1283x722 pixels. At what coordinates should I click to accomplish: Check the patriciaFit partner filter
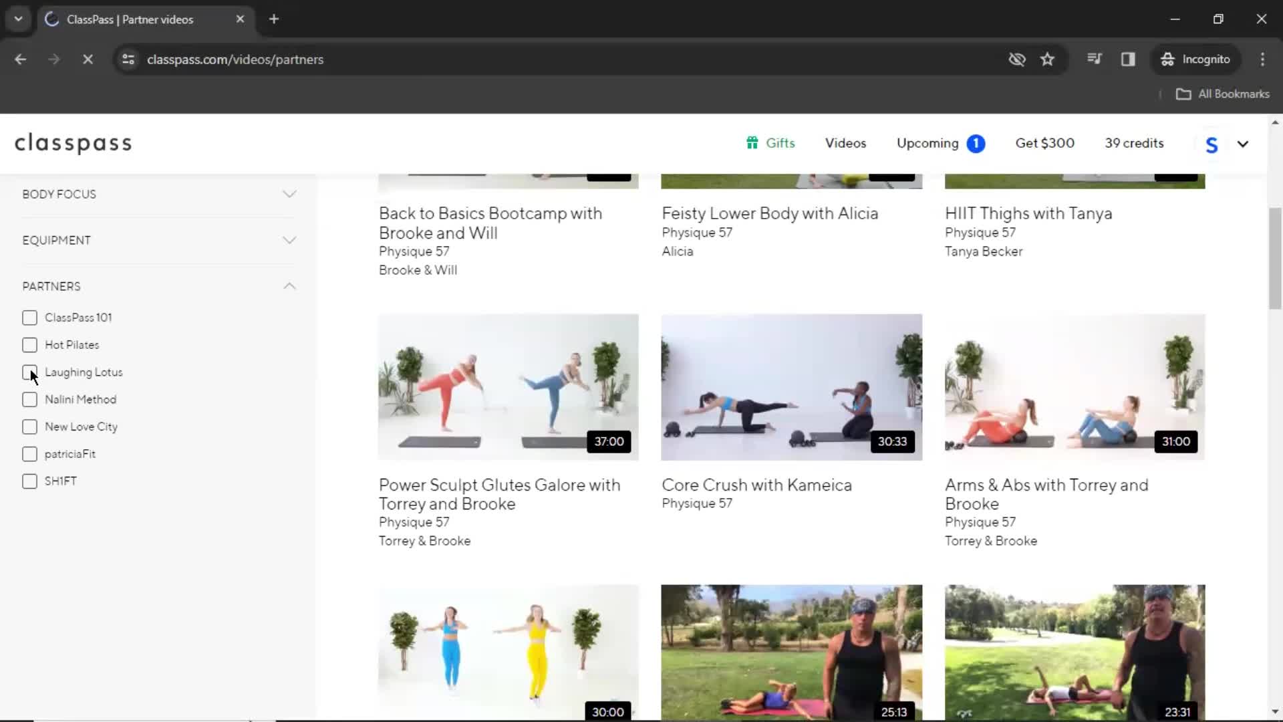tap(29, 455)
